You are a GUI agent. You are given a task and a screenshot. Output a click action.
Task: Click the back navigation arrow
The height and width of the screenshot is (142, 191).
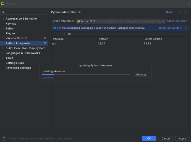pyautogui.click(x=180, y=12)
